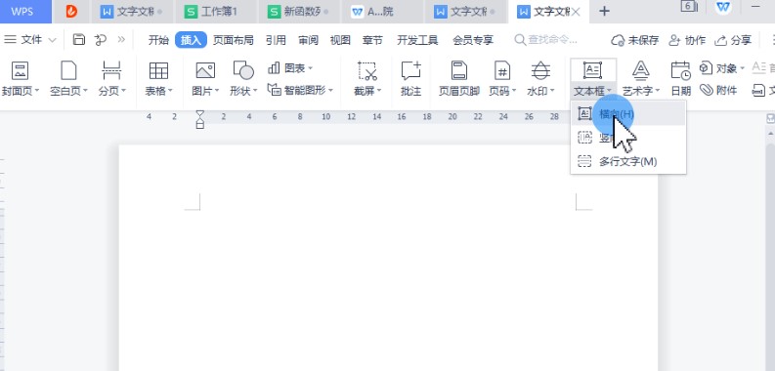Open the 引用 (References) tab
The image size is (775, 371).
(x=276, y=40)
